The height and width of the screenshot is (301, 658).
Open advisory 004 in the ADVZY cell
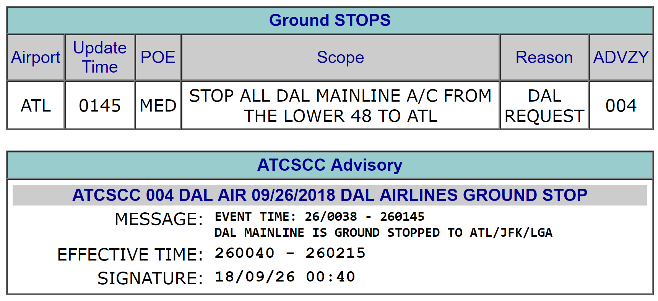click(621, 105)
